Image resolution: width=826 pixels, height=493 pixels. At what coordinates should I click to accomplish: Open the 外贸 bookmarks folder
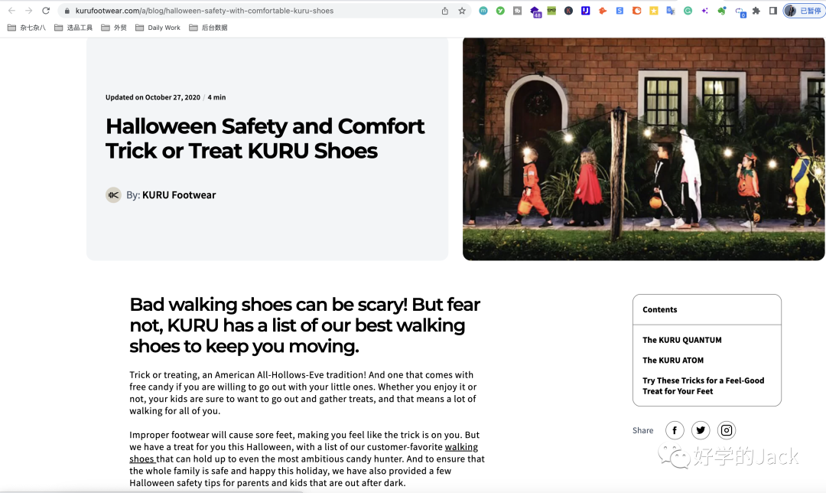(114, 28)
